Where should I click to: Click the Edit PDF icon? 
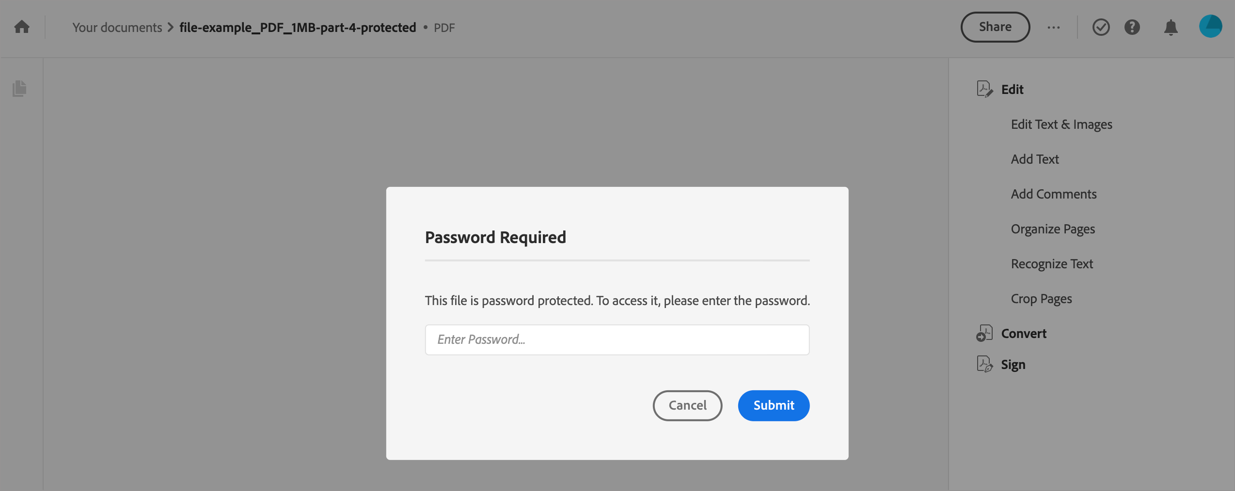tap(984, 89)
